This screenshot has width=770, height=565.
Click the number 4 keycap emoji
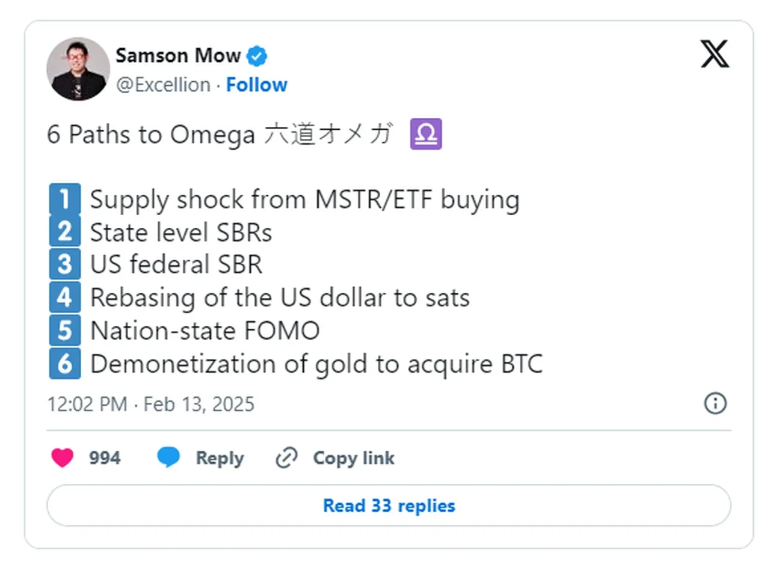[x=64, y=298]
